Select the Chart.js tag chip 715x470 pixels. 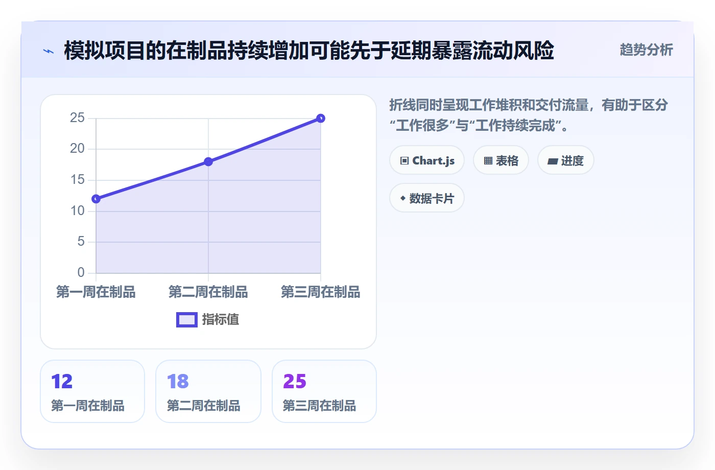coord(427,160)
